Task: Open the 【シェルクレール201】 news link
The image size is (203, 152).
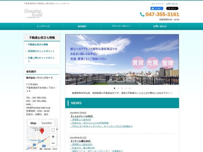Action: click(82, 116)
